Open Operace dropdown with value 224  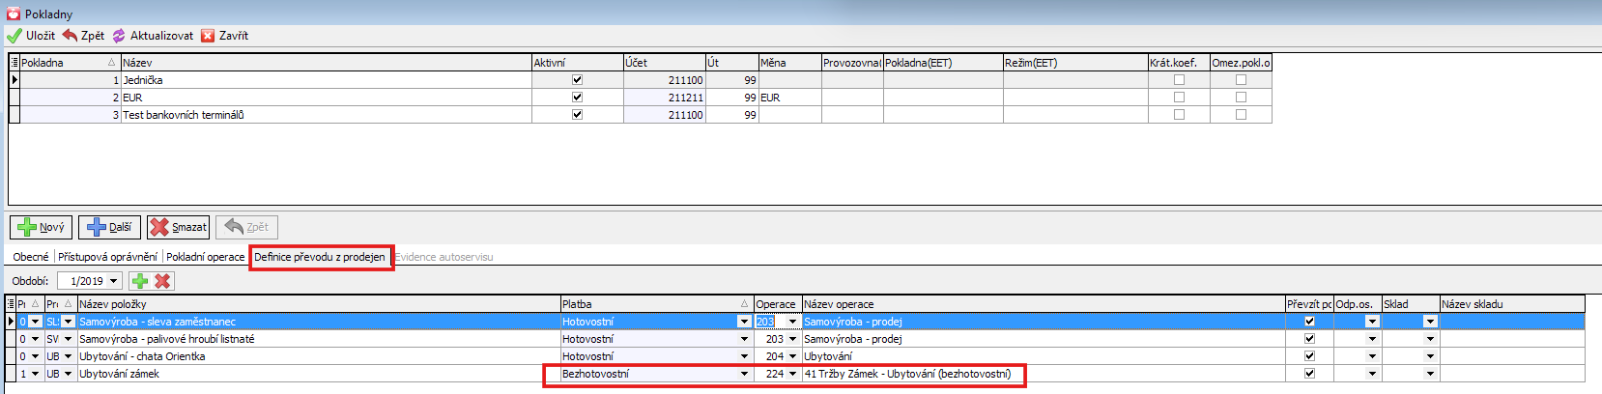tap(792, 374)
